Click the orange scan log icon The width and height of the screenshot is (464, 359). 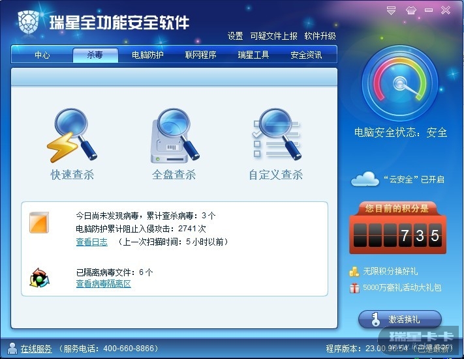click(39, 222)
